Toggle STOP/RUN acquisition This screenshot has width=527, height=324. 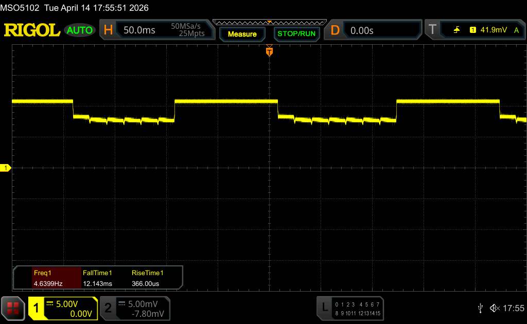point(296,34)
